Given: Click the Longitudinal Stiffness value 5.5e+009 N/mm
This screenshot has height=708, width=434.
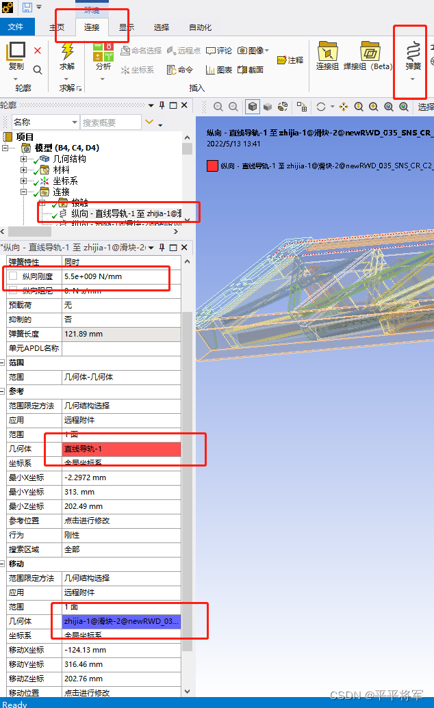Looking at the screenshot, I should (x=121, y=276).
